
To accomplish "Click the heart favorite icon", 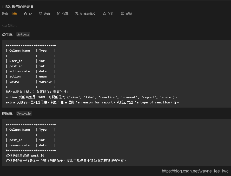I will [x=41, y=14].
